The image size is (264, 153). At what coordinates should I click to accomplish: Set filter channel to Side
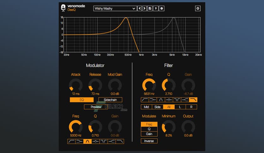[158, 107]
